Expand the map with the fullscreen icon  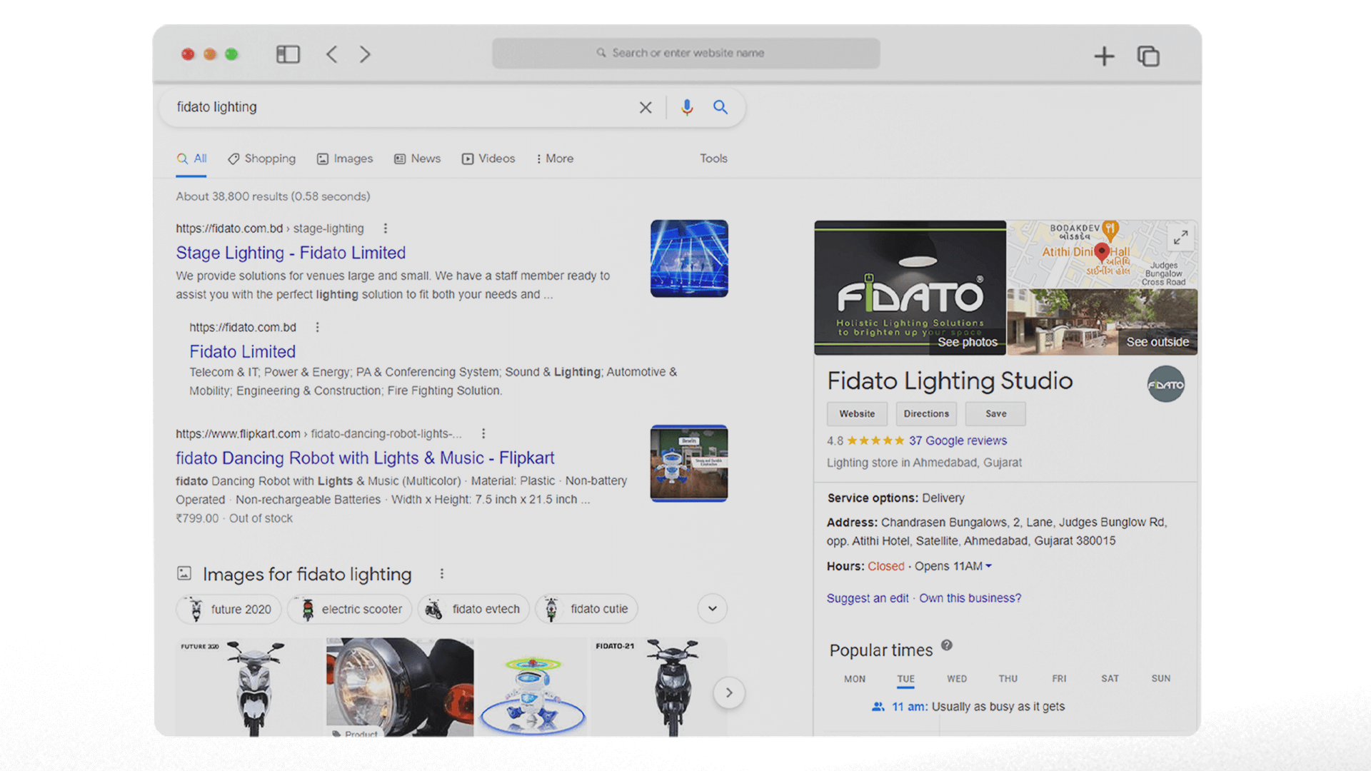click(x=1181, y=237)
